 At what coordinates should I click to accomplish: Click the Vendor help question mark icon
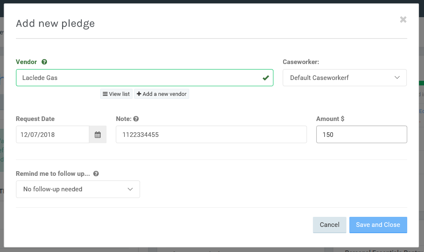44,62
